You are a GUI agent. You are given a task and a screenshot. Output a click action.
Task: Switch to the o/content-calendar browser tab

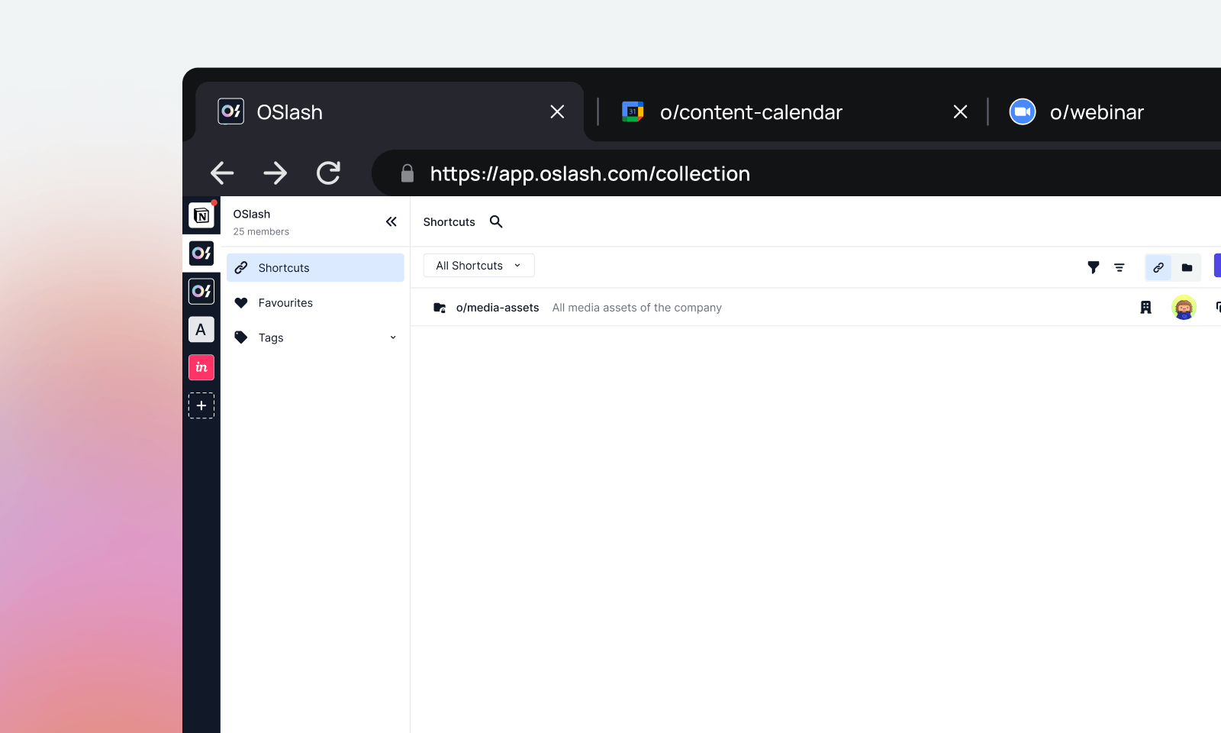coord(750,112)
